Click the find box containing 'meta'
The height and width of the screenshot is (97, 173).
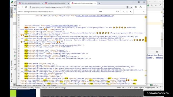[107, 11]
